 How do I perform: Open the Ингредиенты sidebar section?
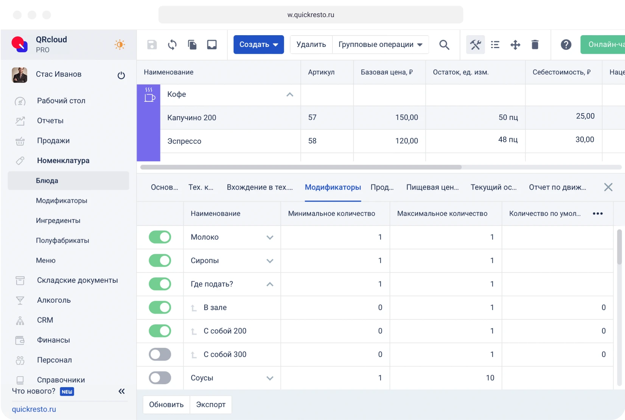58,221
